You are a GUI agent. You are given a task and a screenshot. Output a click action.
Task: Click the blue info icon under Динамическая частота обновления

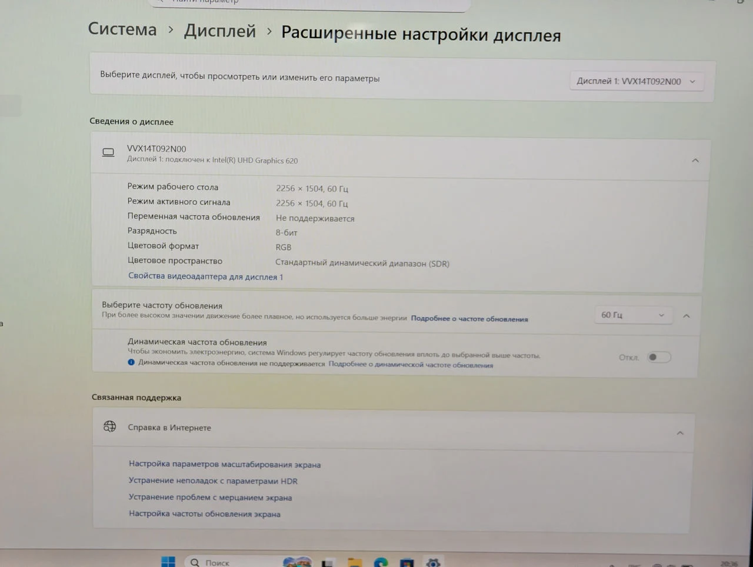point(131,362)
